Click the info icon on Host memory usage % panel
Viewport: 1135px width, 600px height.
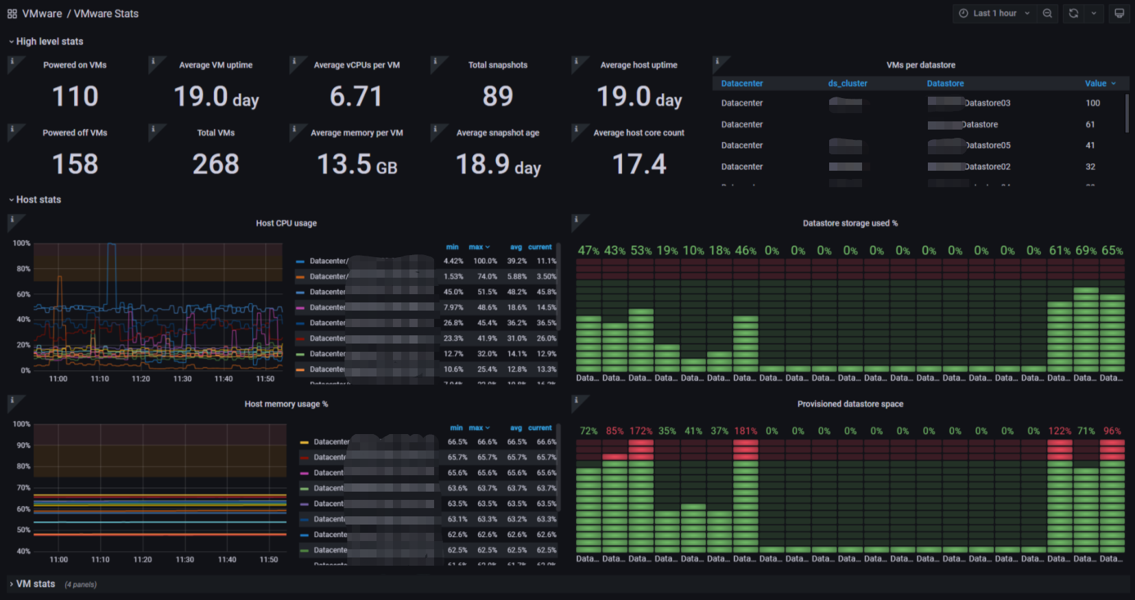tap(12, 400)
